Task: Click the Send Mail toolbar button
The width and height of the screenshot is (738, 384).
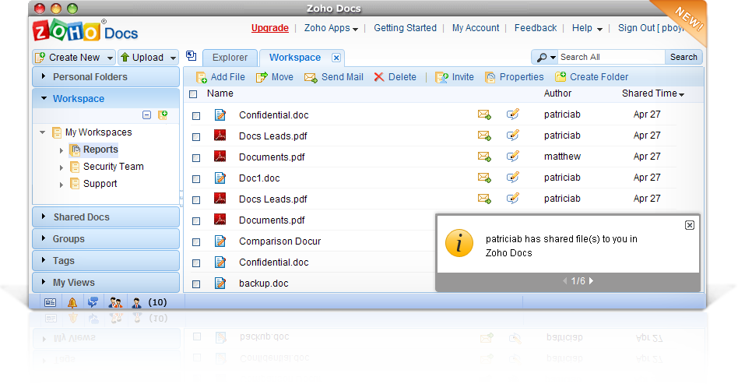Action: coord(334,77)
